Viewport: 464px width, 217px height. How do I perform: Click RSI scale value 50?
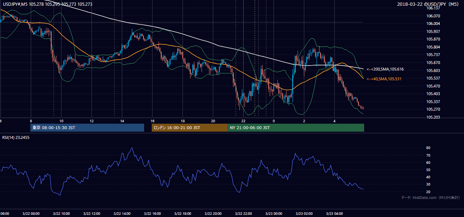[428, 170]
